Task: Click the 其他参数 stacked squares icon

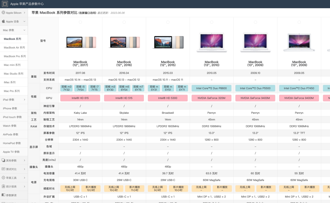Action: (3, 160)
